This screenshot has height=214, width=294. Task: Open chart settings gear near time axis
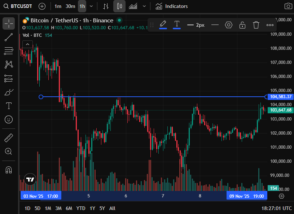click(x=281, y=196)
